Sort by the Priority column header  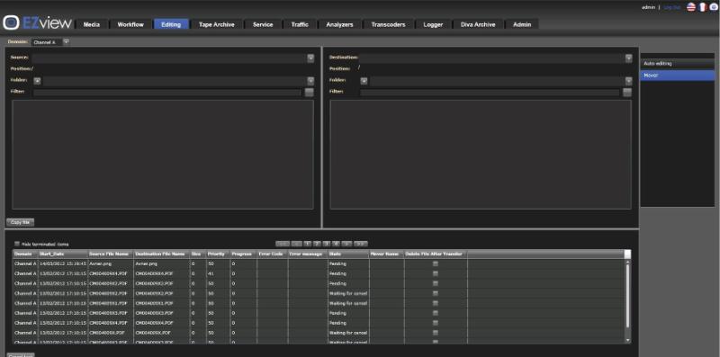(x=218, y=254)
